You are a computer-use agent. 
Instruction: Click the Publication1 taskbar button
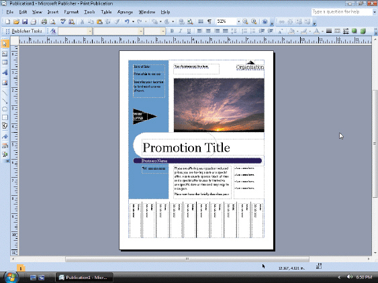(84, 278)
